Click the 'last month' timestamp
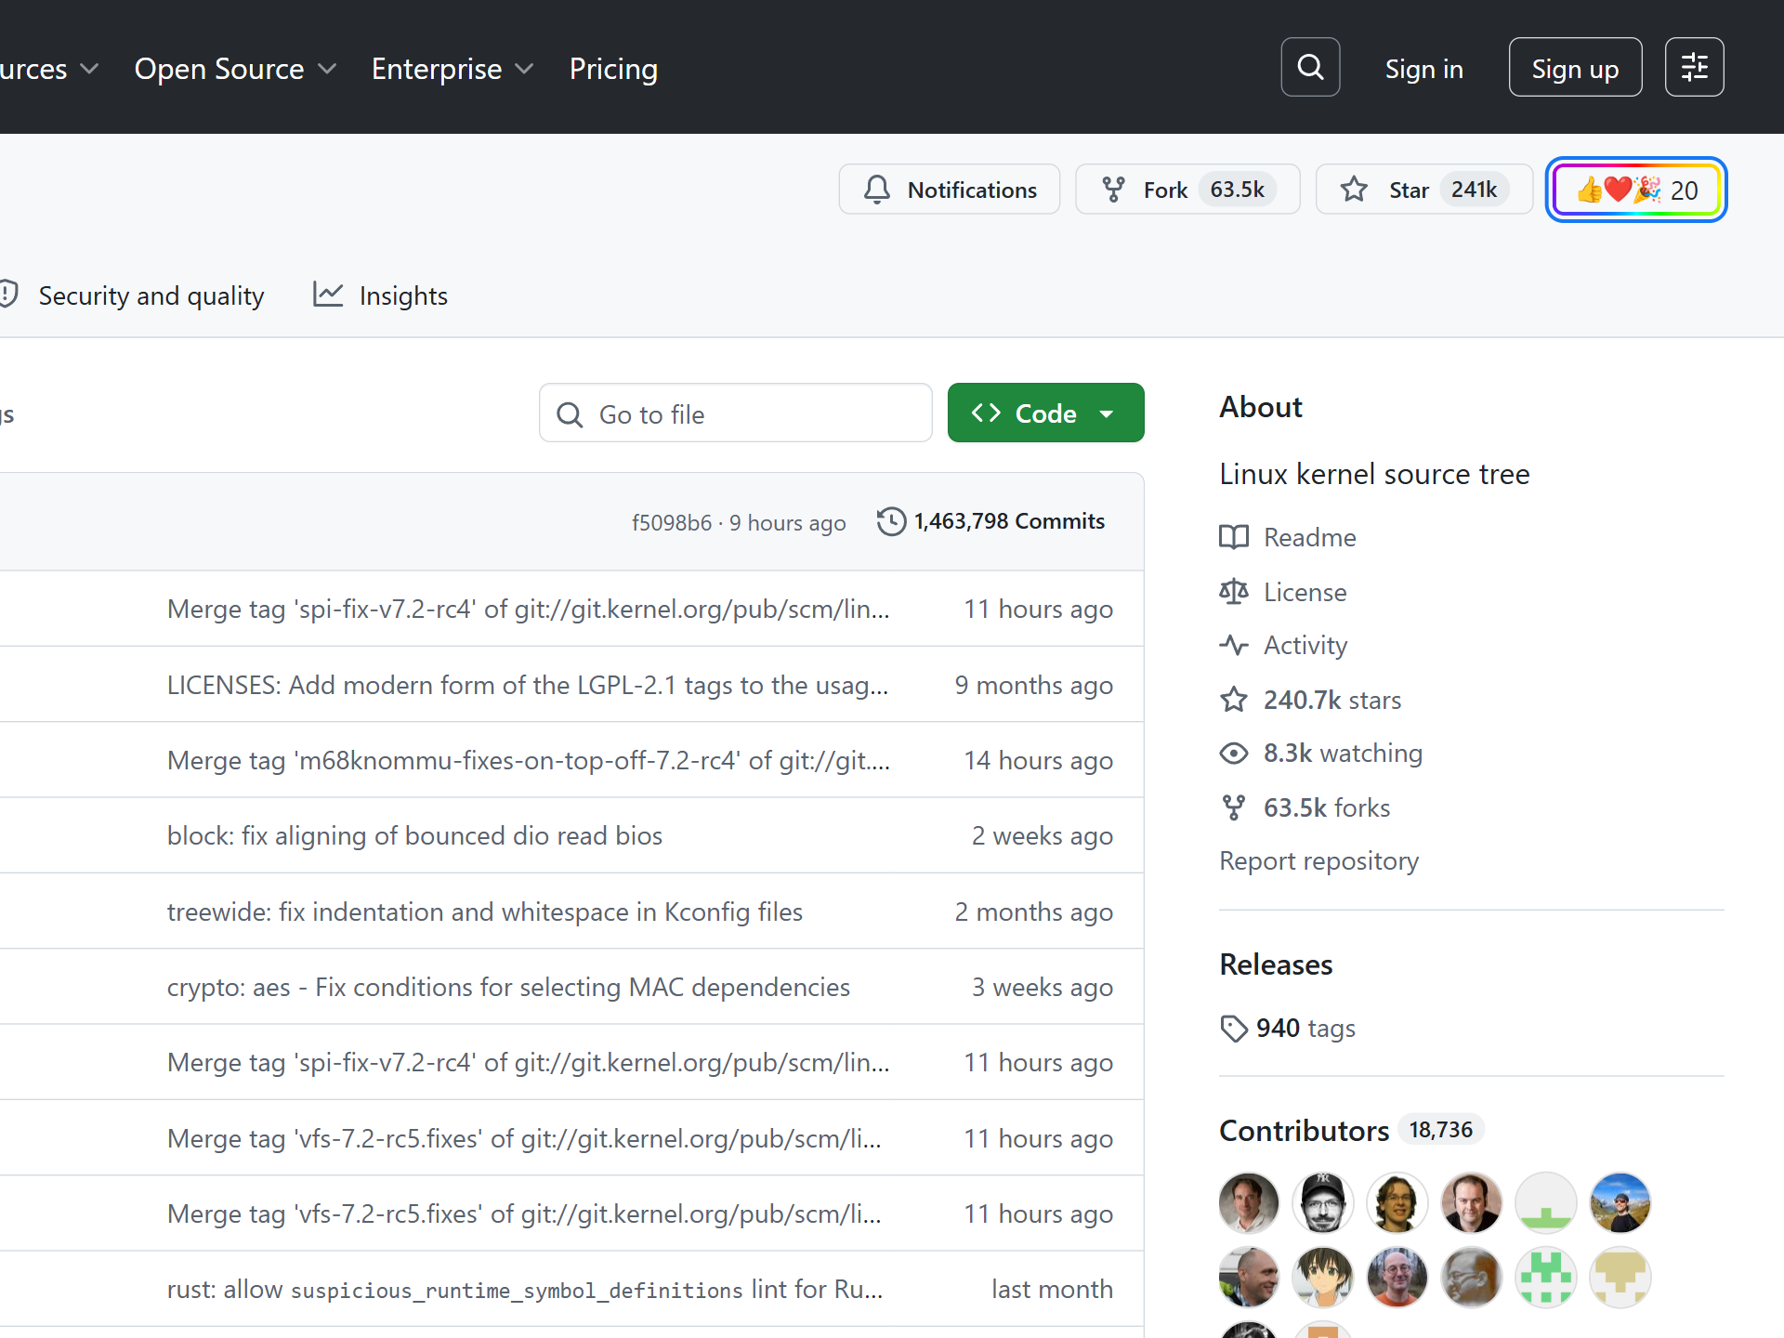The image size is (1784, 1338). tap(1052, 1289)
